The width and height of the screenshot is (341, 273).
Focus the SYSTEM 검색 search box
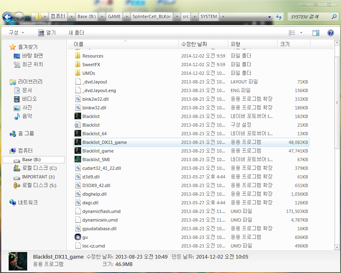point(310,17)
